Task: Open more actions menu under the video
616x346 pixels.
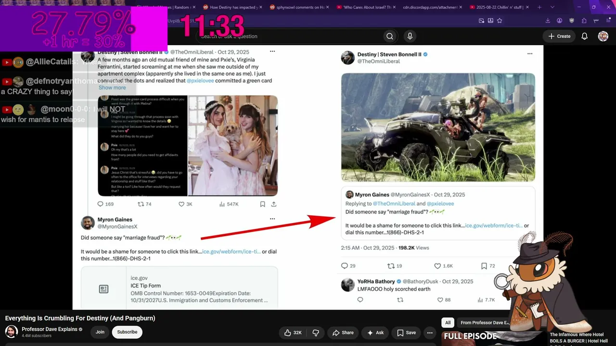Action: tap(430, 333)
